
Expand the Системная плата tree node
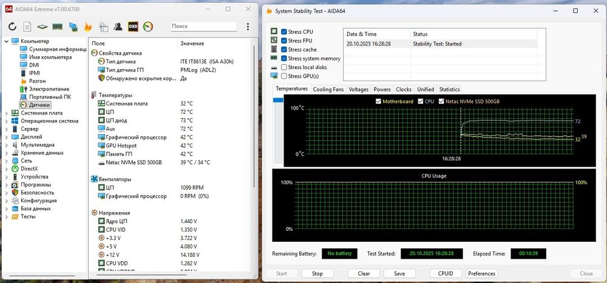point(6,113)
